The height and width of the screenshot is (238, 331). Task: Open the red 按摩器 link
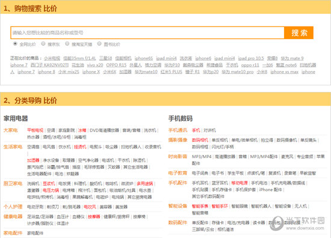coord(94,216)
